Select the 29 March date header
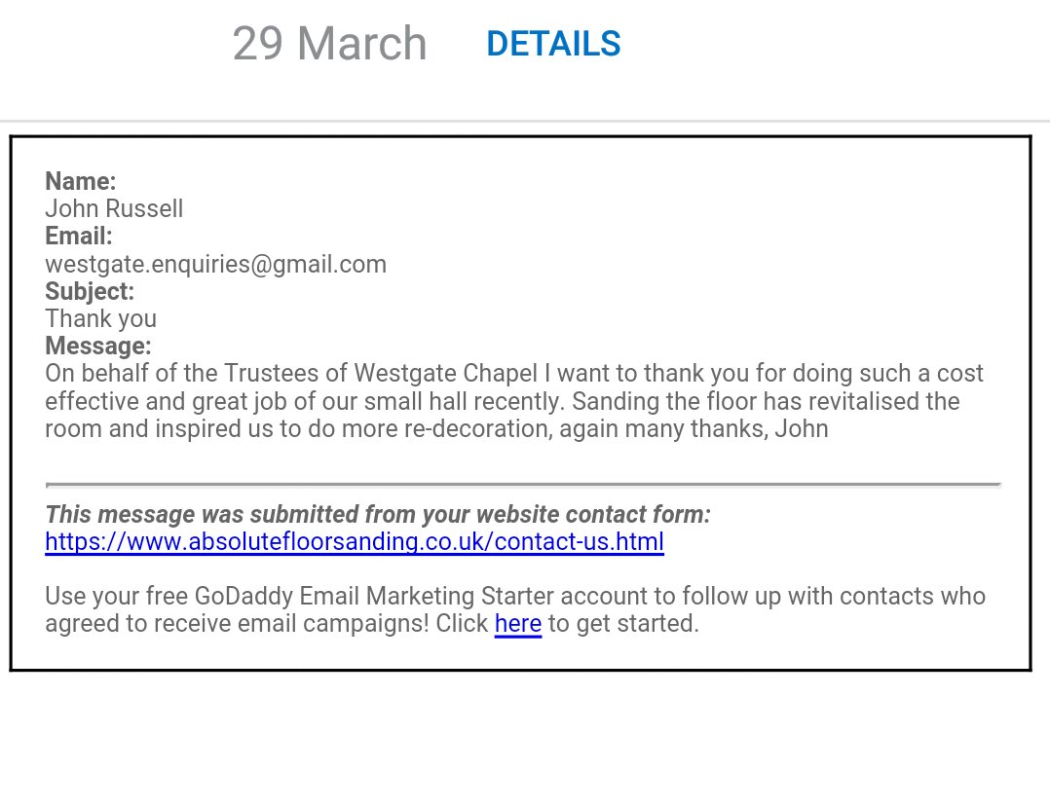Image resolution: width=1050 pixels, height=806 pixels. pos(329,44)
